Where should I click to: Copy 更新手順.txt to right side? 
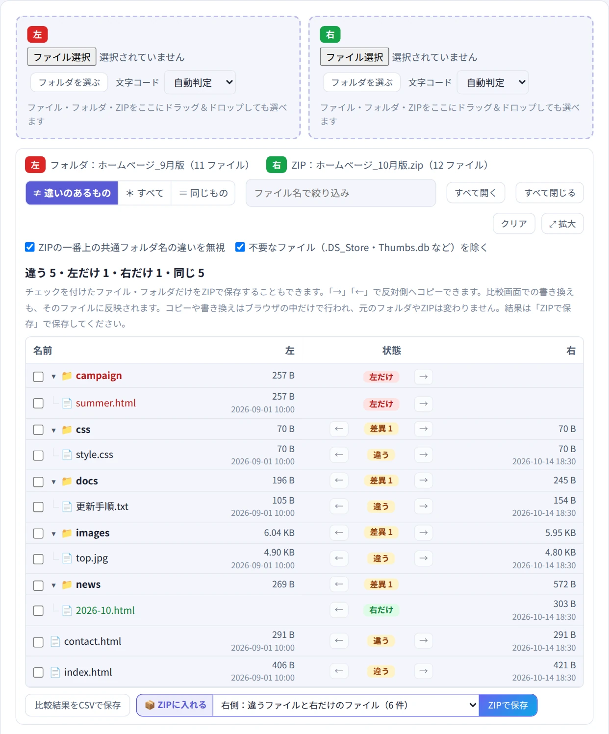coord(423,506)
